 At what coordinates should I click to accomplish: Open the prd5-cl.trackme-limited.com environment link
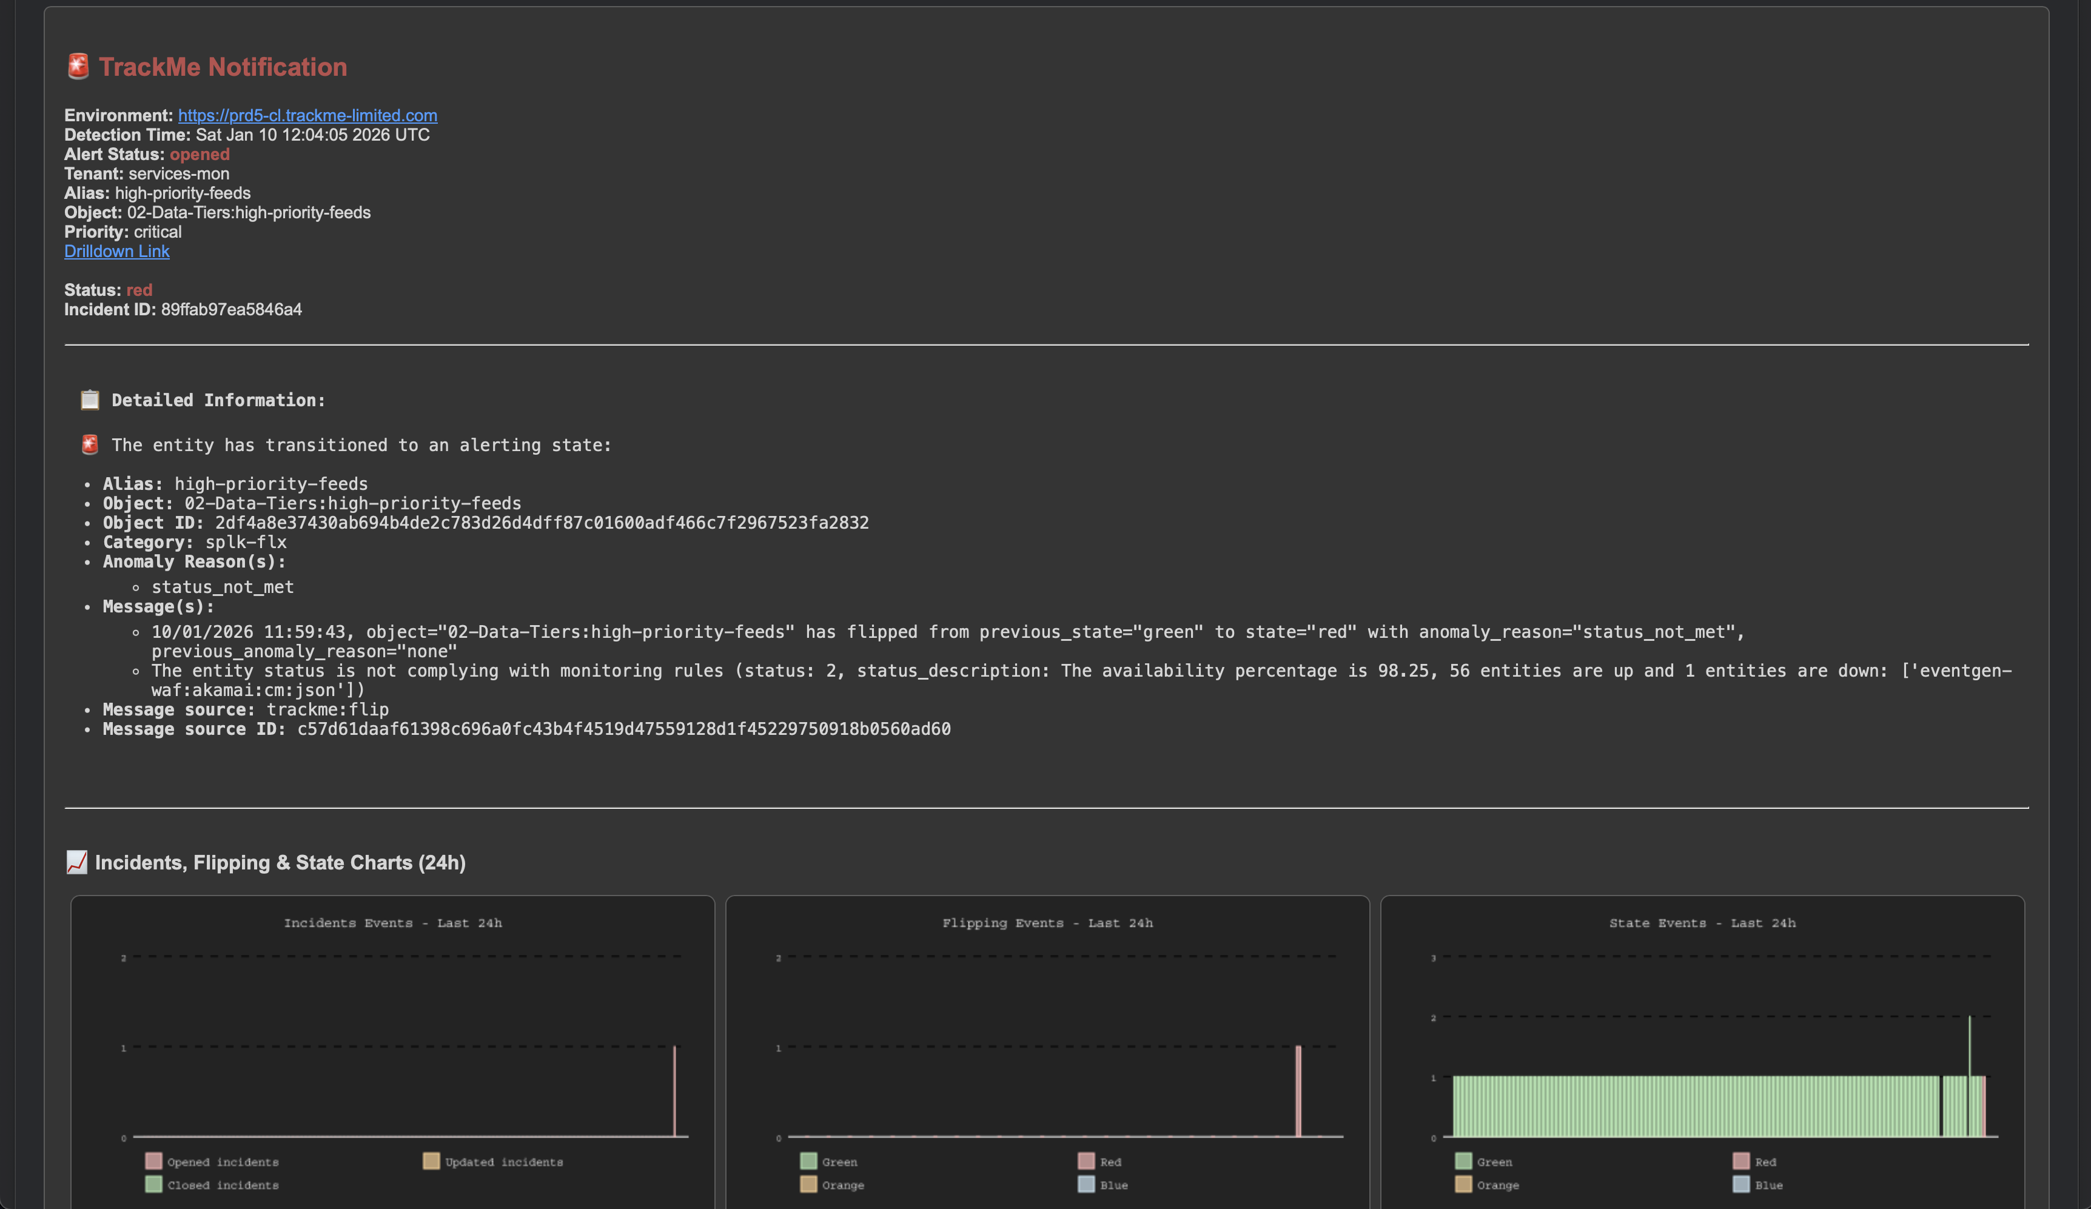point(307,115)
